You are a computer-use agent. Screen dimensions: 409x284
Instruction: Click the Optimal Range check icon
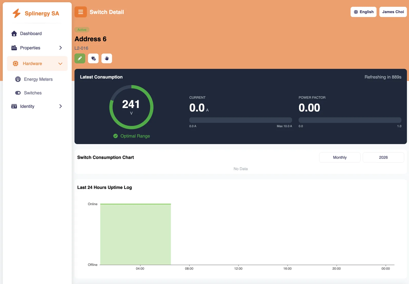coord(116,136)
